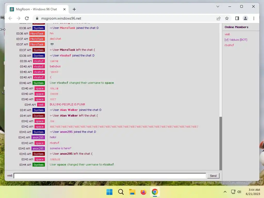Click the 'babybus' message
The image size is (264, 198).
click(x=55, y=66)
